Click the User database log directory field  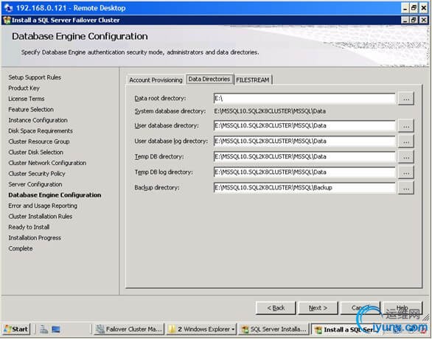tap(304, 141)
